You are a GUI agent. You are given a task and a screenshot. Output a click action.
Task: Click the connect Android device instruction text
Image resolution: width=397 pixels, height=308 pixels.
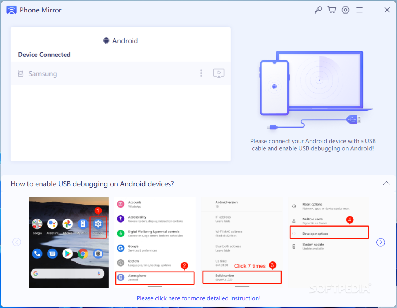click(x=313, y=144)
